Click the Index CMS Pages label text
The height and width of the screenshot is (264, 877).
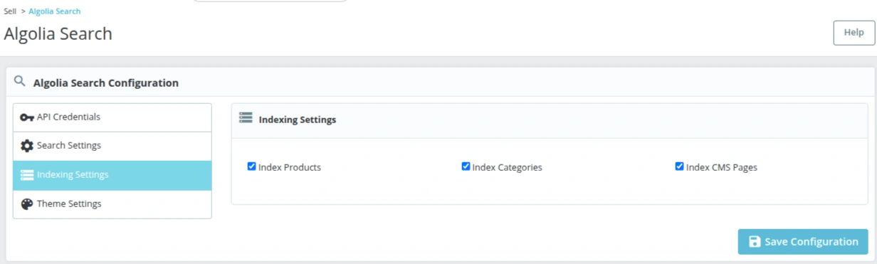[x=721, y=168]
